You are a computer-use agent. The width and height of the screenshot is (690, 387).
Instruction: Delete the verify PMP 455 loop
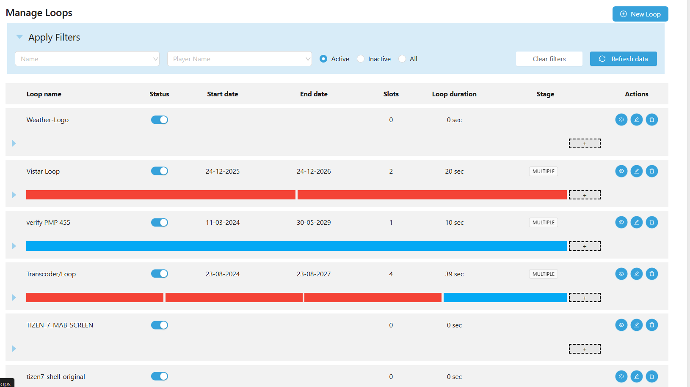click(651, 222)
